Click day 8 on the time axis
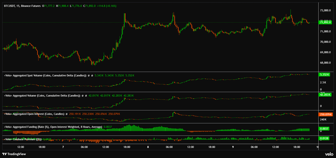 148,147
